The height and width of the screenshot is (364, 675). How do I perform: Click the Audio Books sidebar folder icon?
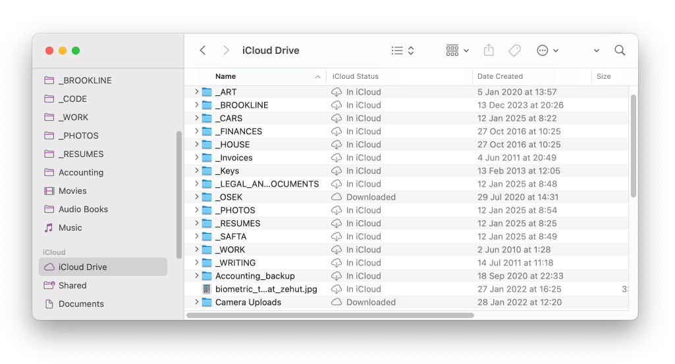click(x=49, y=210)
